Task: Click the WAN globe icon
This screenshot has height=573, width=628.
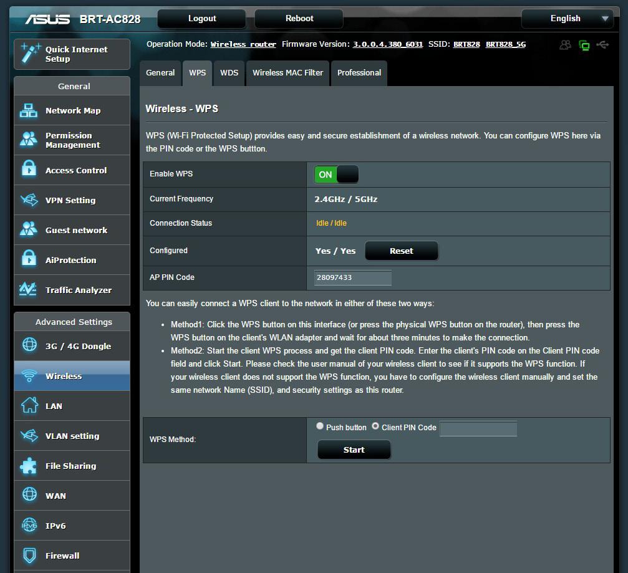Action: (29, 495)
